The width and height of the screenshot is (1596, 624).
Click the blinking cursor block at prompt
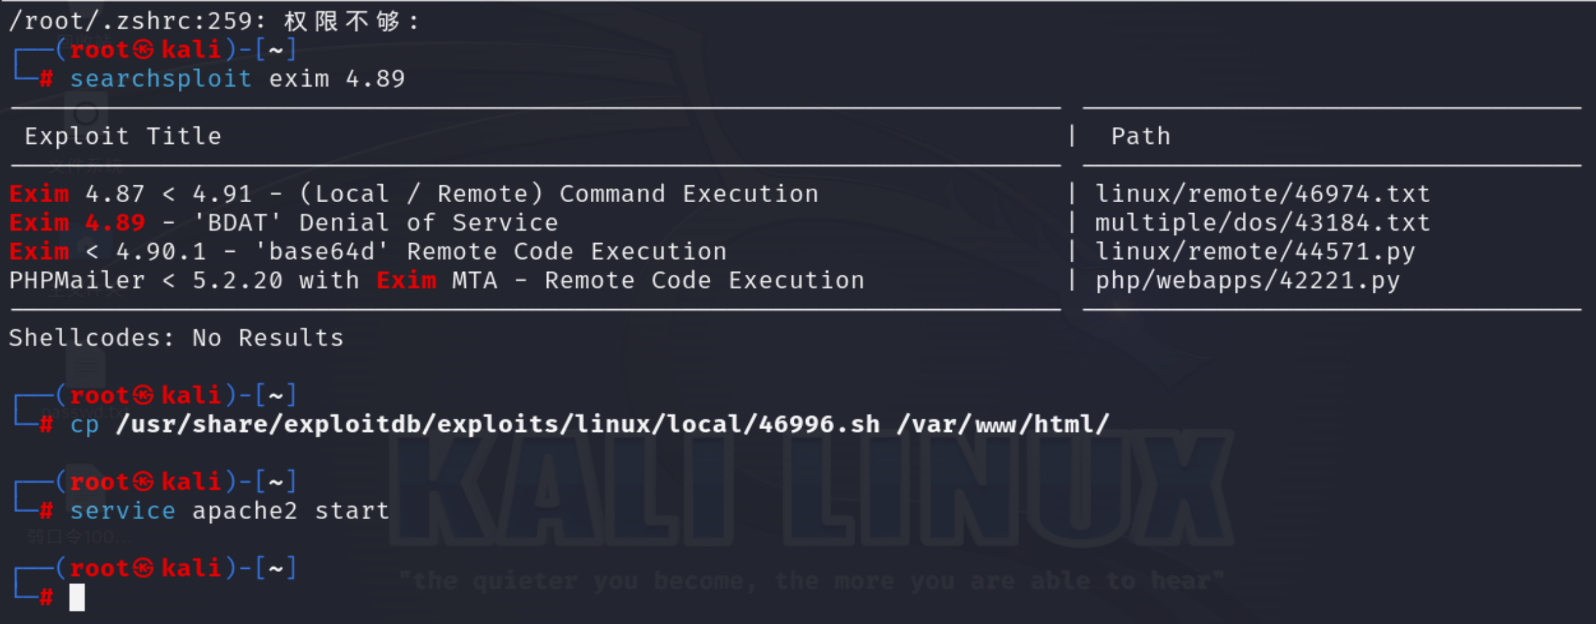tap(77, 597)
